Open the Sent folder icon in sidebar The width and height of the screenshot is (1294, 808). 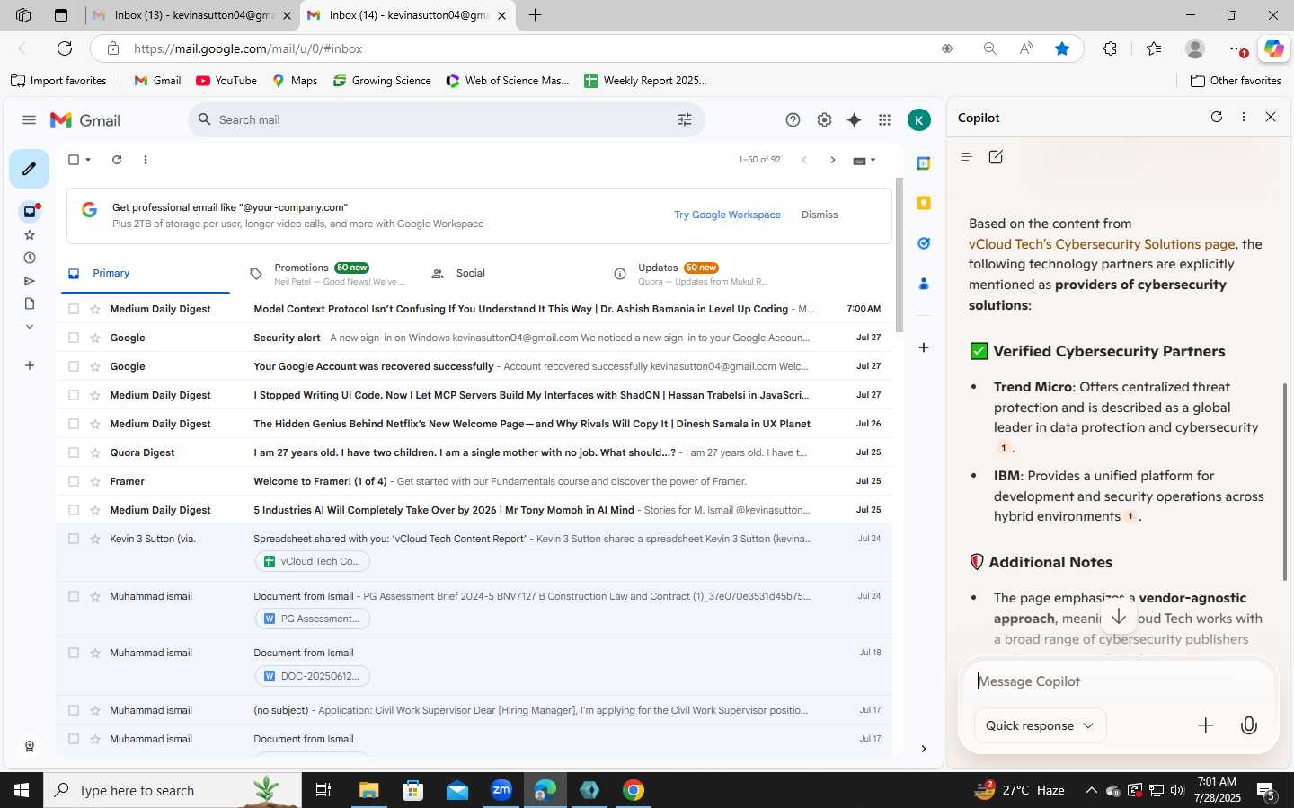tap(30, 281)
